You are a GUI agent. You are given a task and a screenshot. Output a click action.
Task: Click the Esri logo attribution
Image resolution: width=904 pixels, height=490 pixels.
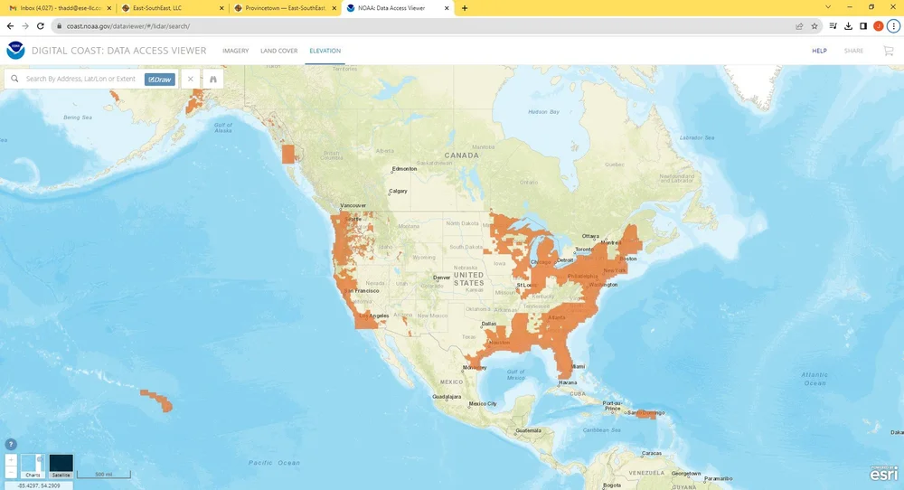coord(884,473)
